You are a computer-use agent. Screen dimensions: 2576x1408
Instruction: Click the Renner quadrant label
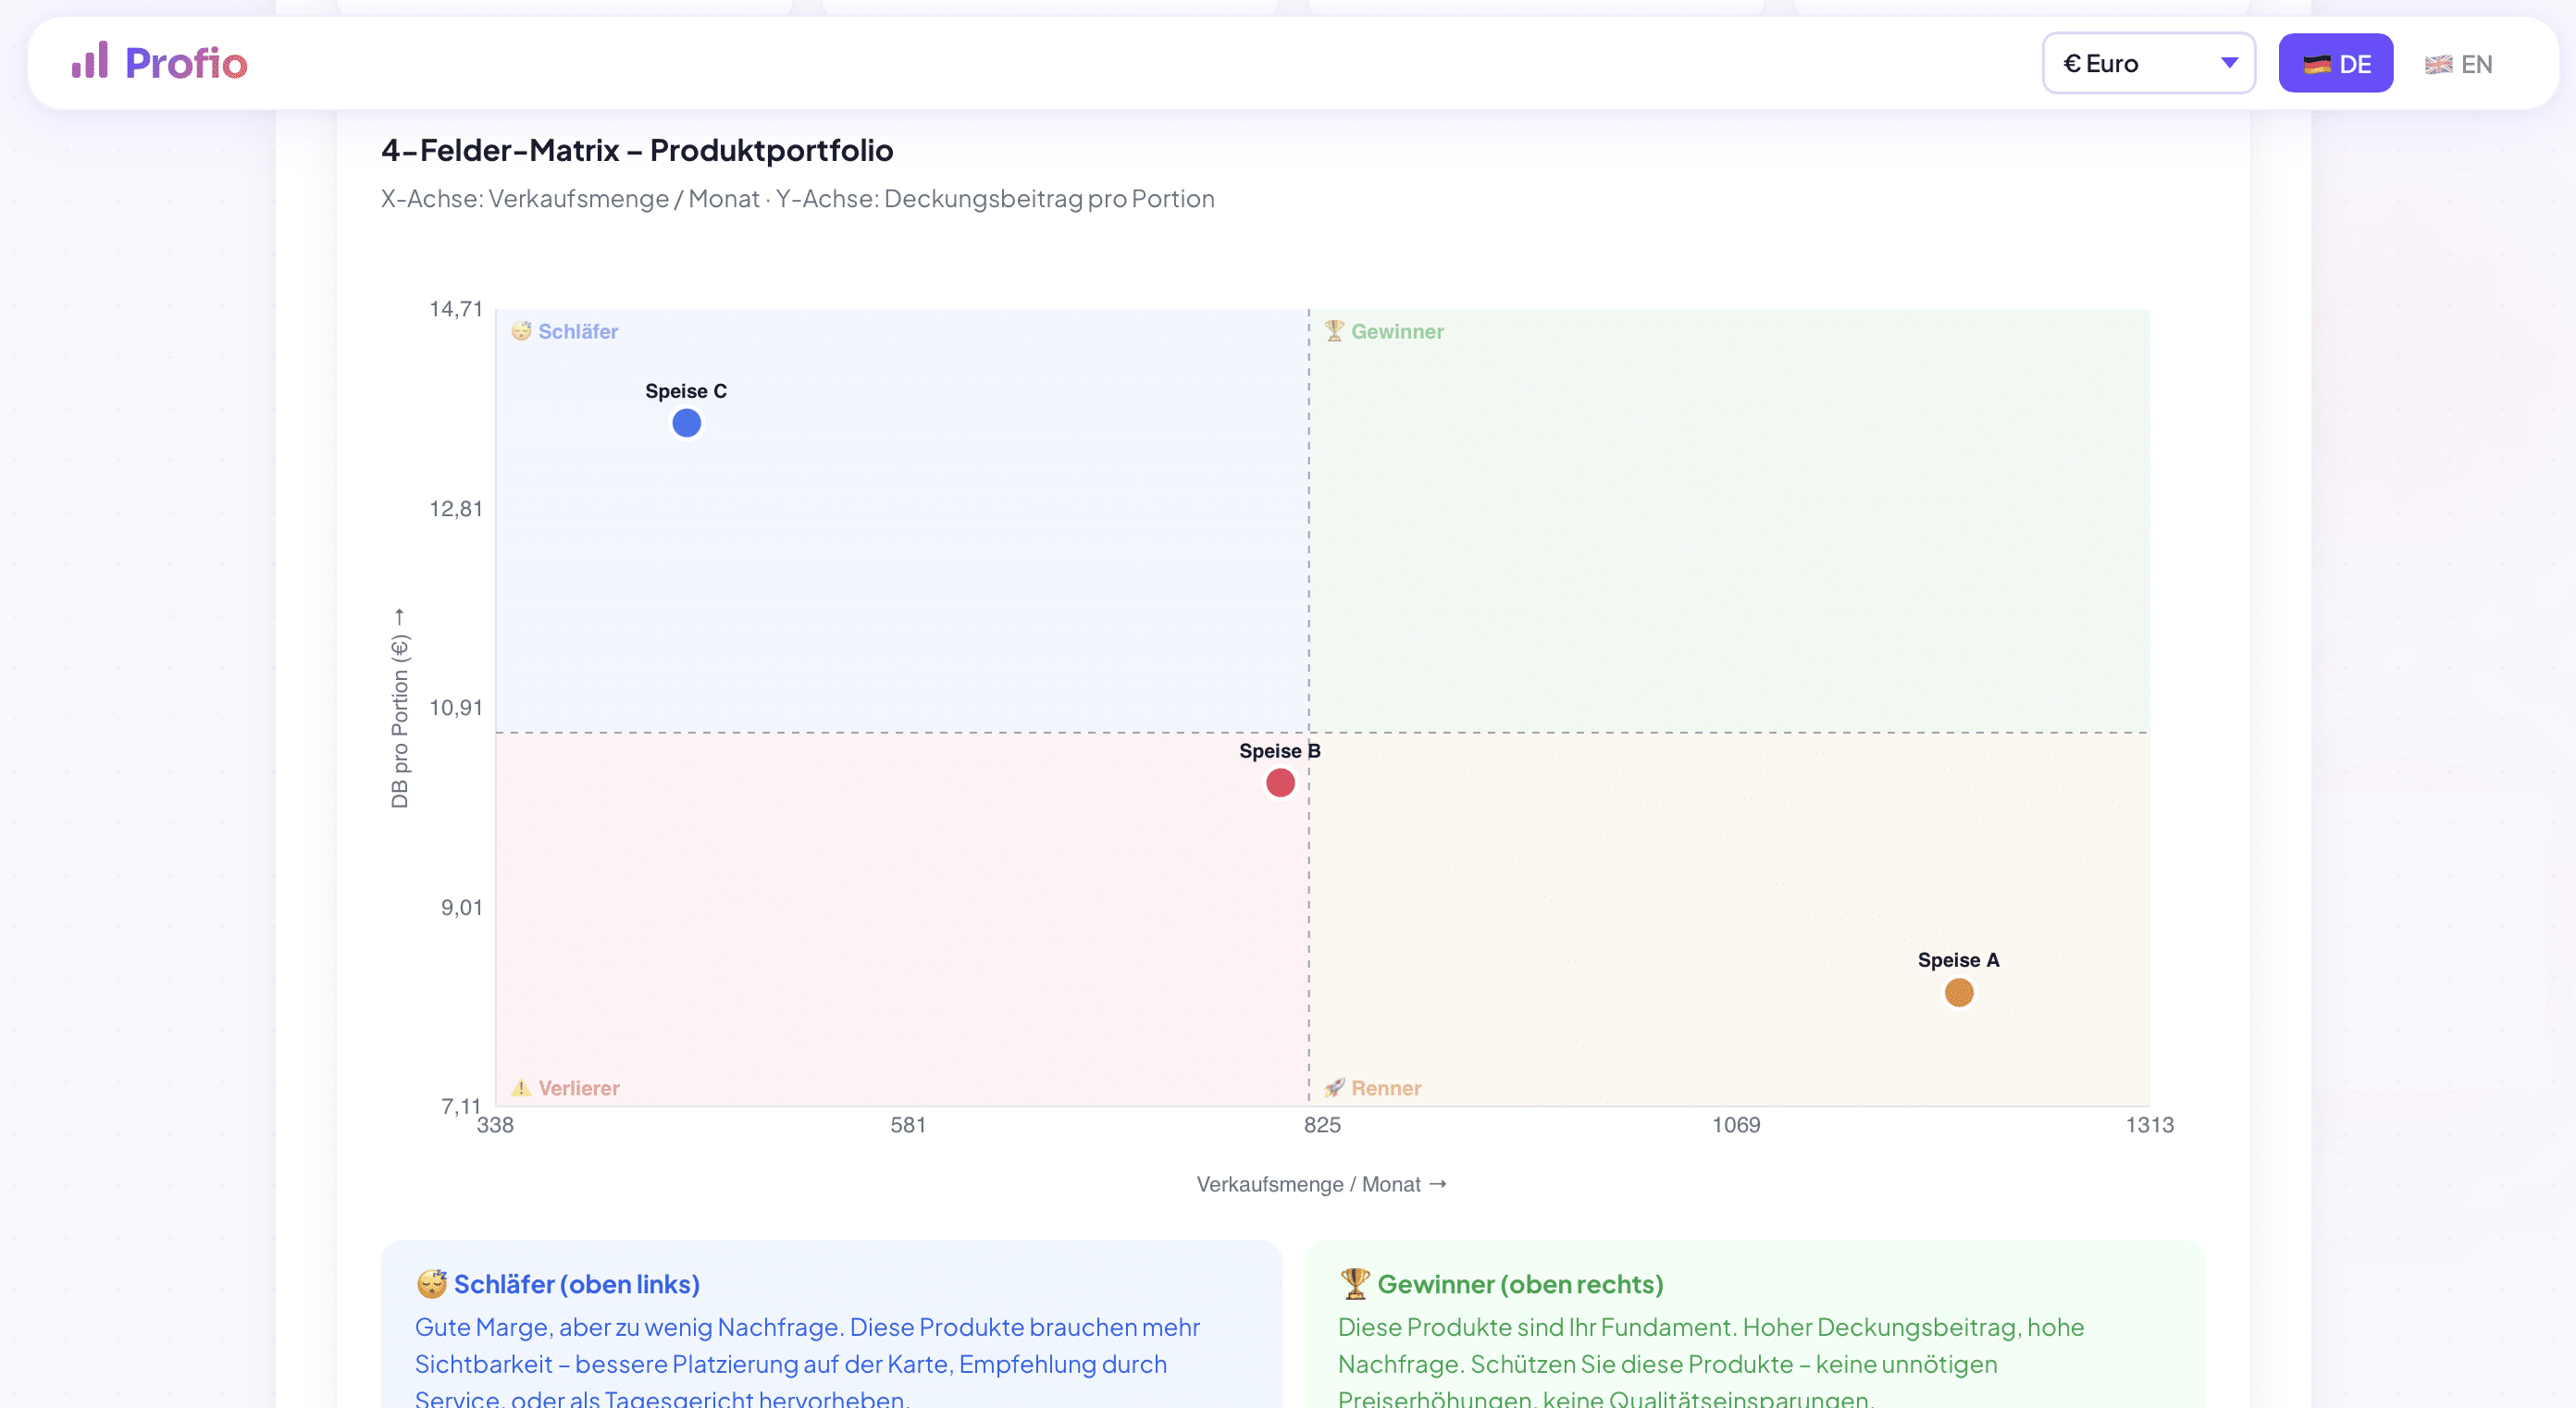pyautogui.click(x=1386, y=1088)
